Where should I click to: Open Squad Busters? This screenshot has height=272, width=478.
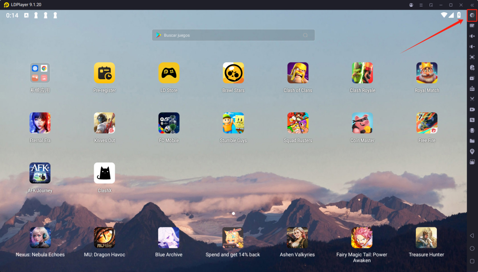pyautogui.click(x=298, y=123)
